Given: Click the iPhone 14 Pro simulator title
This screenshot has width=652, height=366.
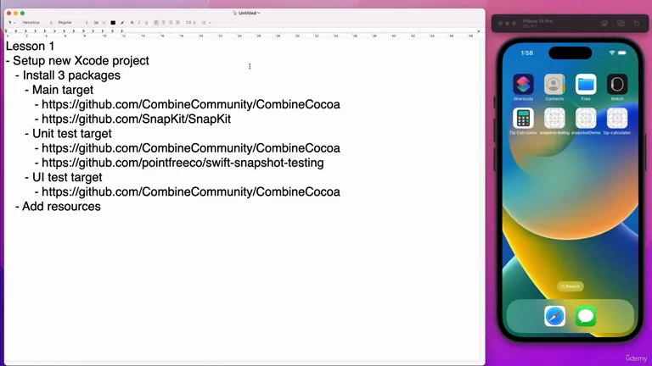Looking at the screenshot, I should click(x=537, y=21).
